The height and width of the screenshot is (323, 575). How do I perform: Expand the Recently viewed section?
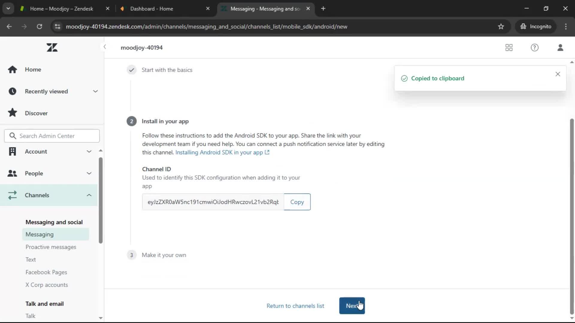coord(95,91)
